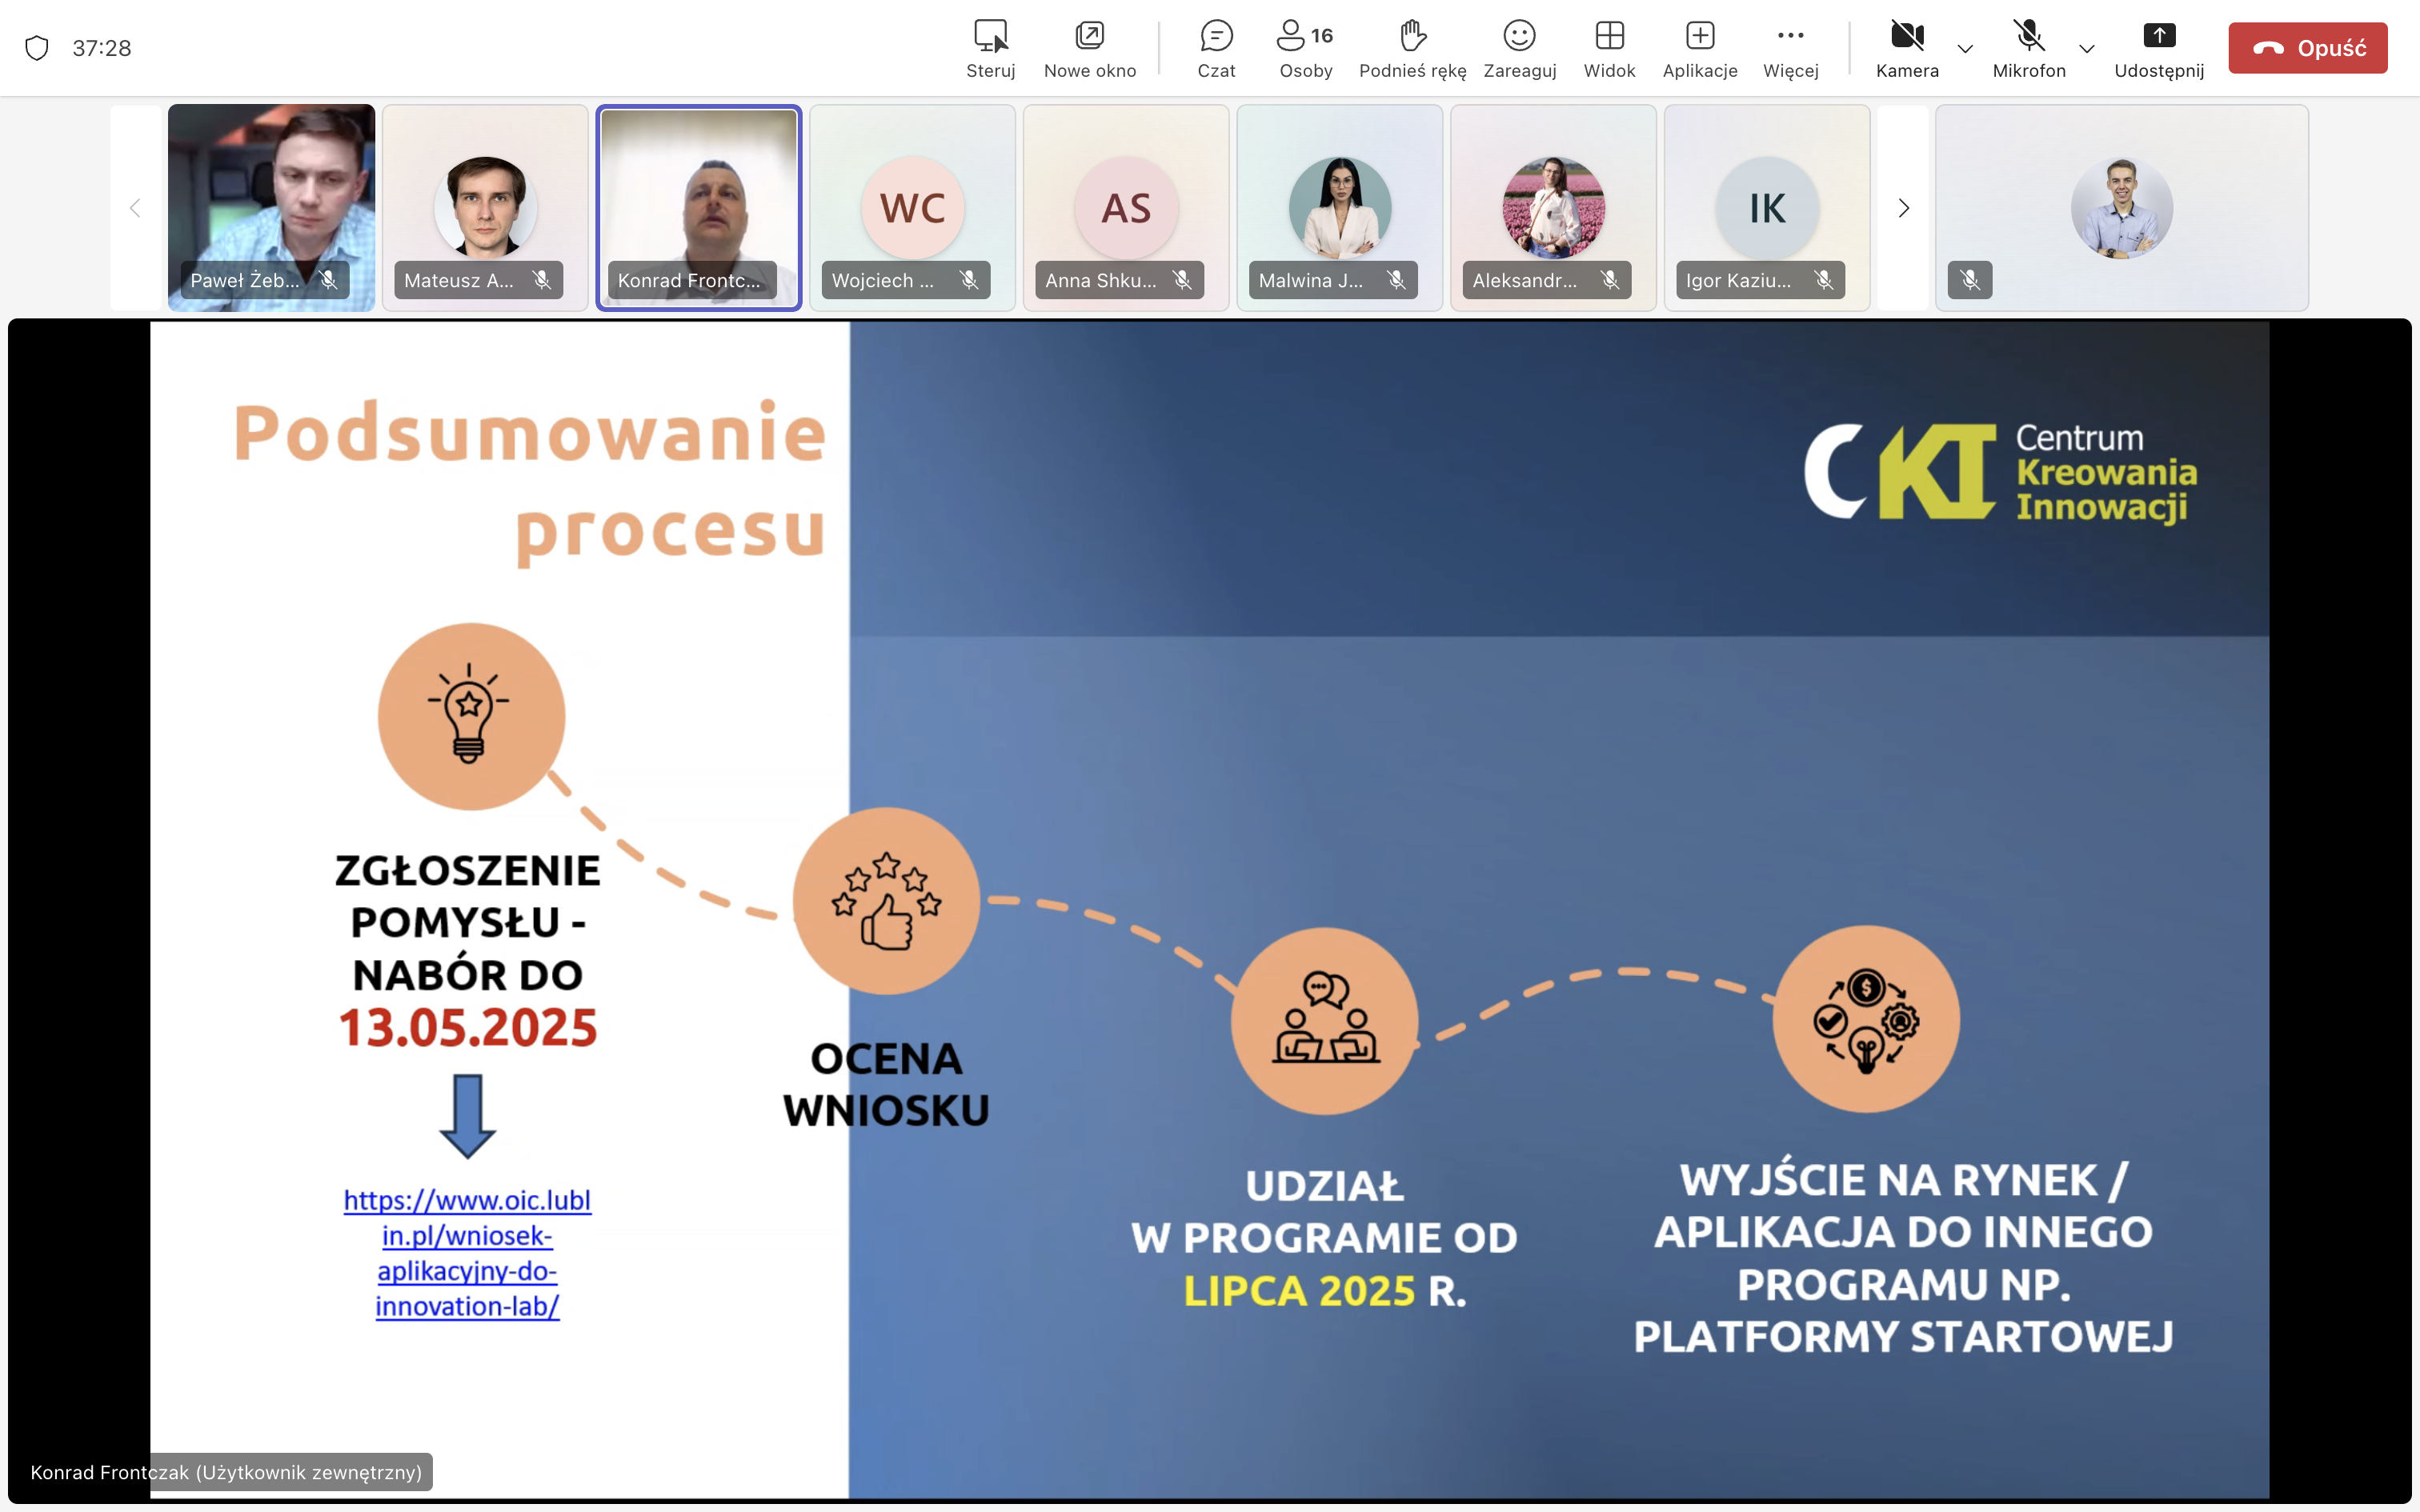This screenshot has width=2420, height=1512.
Task: Change layout using the Widok icon
Action: (x=1609, y=48)
